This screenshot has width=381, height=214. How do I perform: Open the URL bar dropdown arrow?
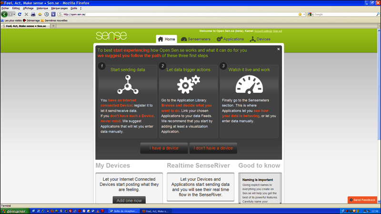click(304, 14)
